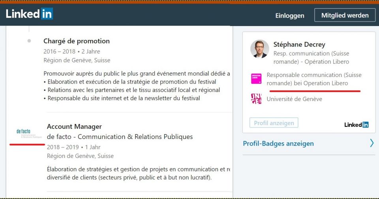Click the small LinkedIn logo in profile card

coord(356,124)
